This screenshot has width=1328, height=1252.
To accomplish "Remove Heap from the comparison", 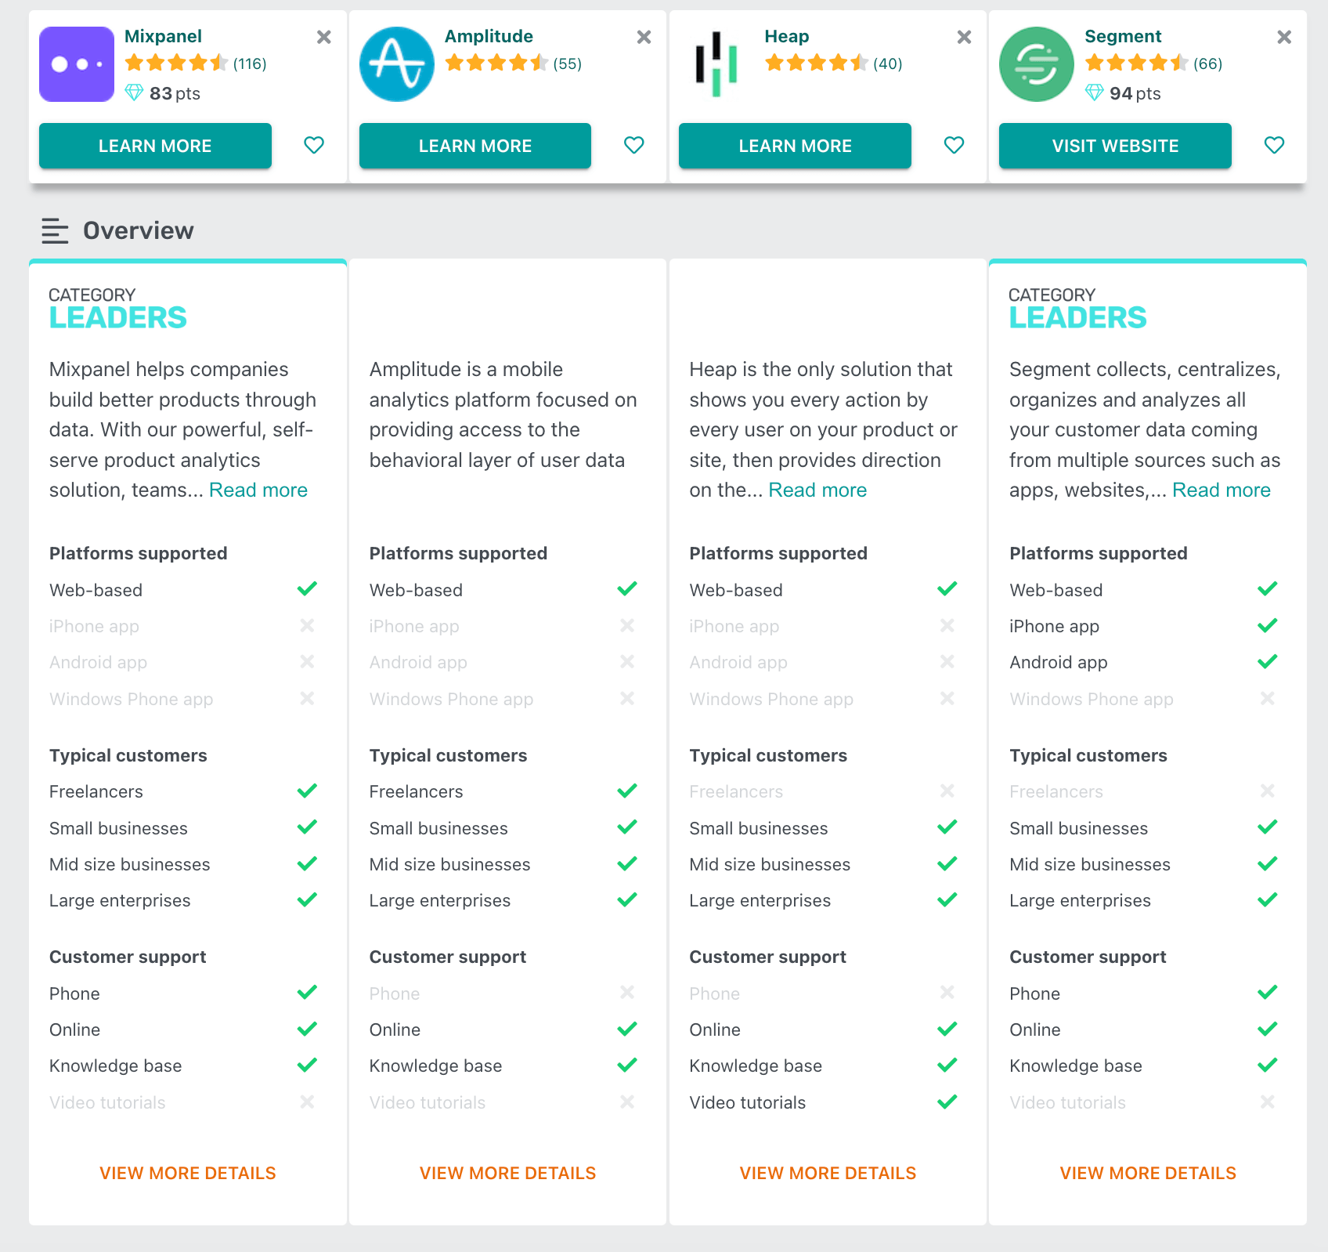I will pos(963,37).
